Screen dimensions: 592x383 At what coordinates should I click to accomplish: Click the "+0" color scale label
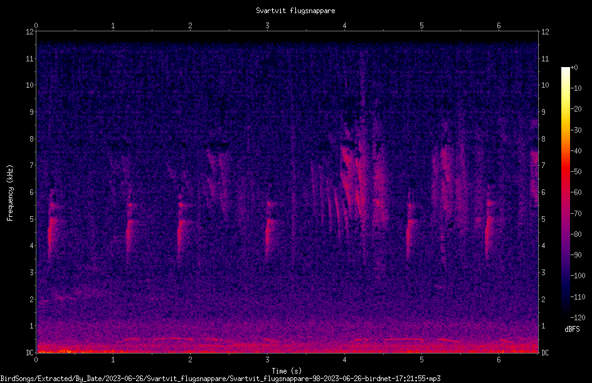click(574, 68)
